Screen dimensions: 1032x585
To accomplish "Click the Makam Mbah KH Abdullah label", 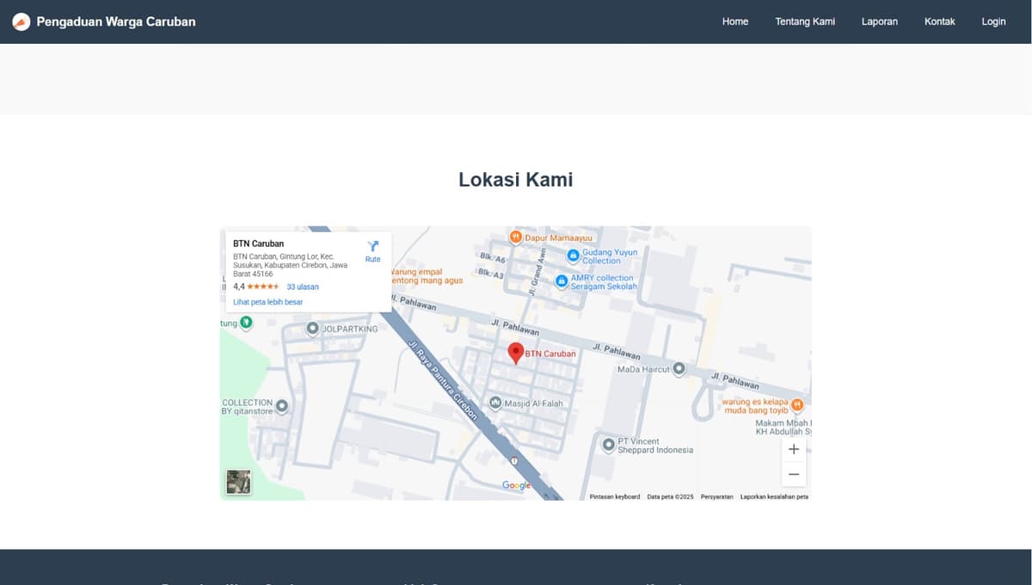I will click(783, 428).
